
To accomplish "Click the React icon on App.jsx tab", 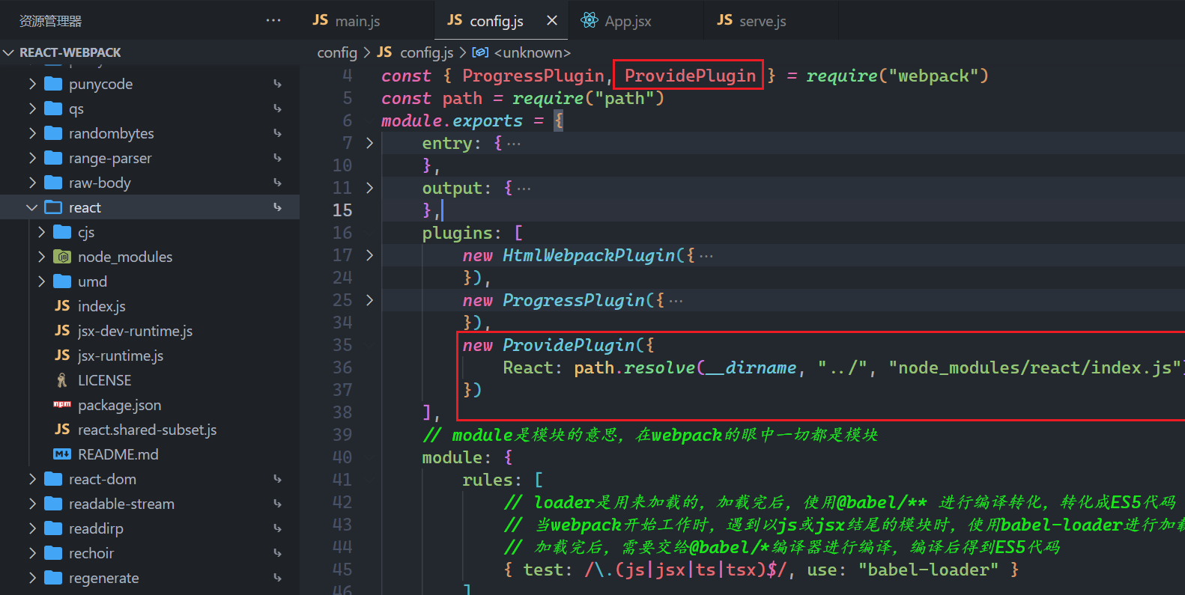I will (590, 20).
